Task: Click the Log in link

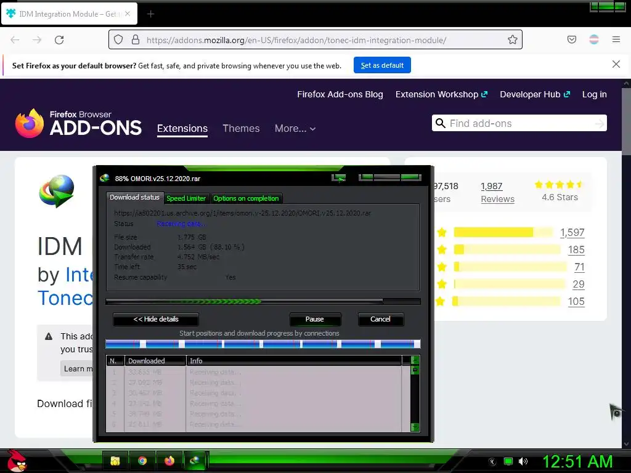Action: point(595,94)
